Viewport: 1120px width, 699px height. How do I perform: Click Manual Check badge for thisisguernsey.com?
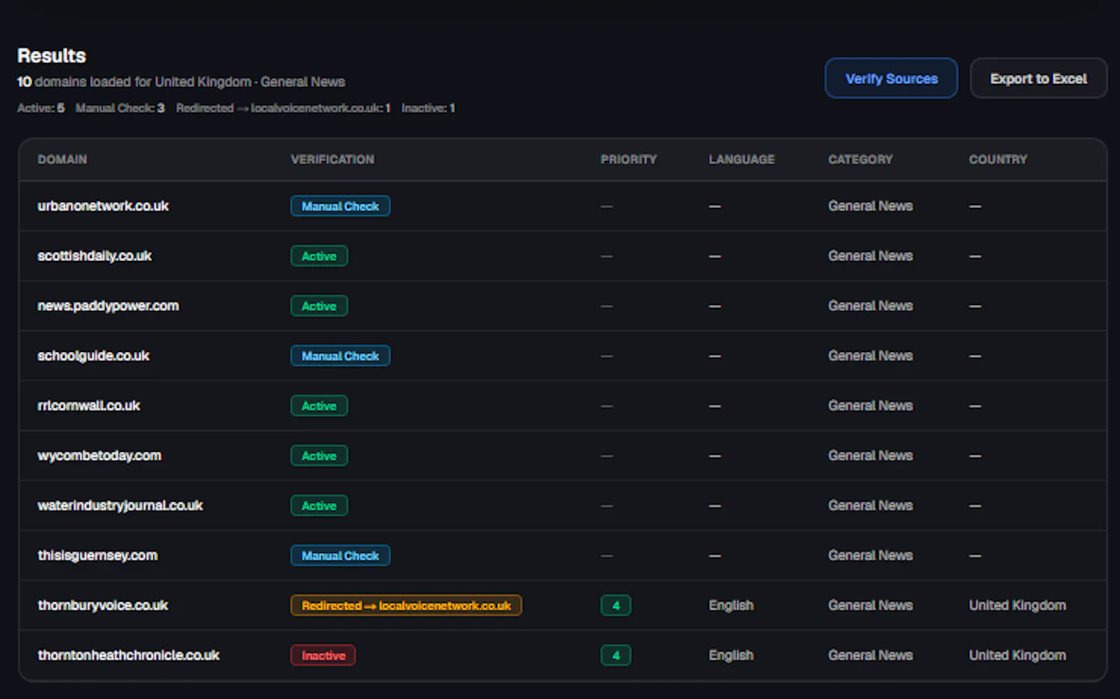coord(340,556)
